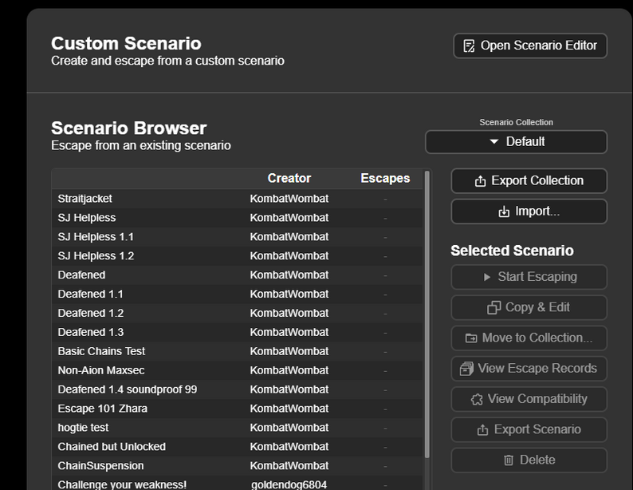The image size is (633, 490).
Task: Click the View Escape Records icon
Action: coord(466,369)
